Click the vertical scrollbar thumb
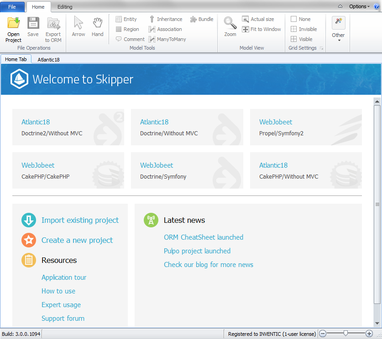Image resolution: width=382 pixels, height=339 pixels. (x=377, y=204)
